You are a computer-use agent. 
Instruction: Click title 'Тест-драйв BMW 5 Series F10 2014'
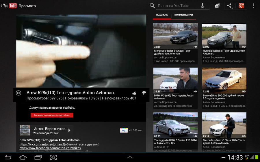(x=175, y=140)
